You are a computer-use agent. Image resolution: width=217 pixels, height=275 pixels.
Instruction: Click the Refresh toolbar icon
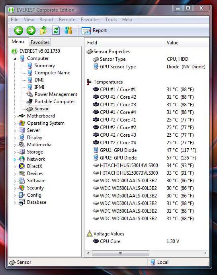click(x=56, y=30)
